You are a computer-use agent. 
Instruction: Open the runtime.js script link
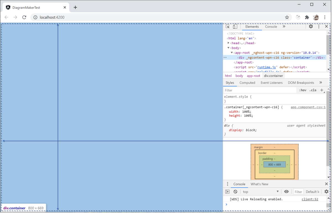pos(266,67)
